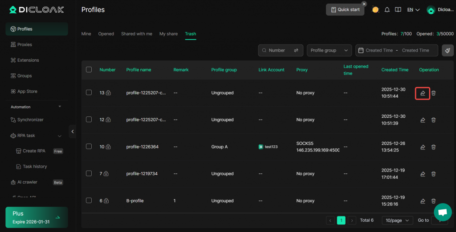Switch to the Shared with me tab
456x232 pixels.
[x=136, y=34]
